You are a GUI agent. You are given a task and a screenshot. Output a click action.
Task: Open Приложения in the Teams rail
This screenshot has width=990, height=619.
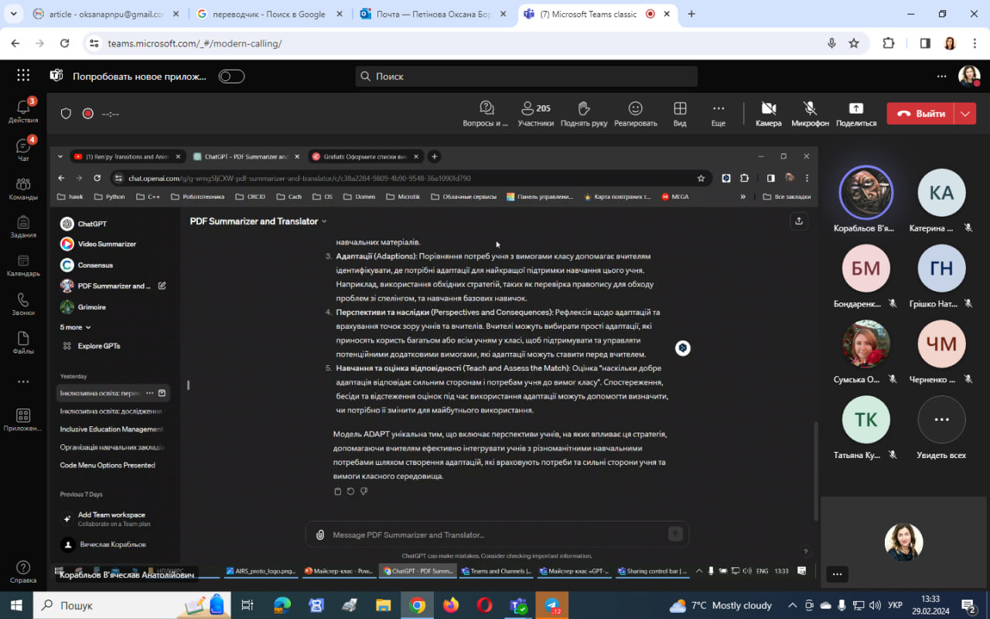pyautogui.click(x=23, y=420)
